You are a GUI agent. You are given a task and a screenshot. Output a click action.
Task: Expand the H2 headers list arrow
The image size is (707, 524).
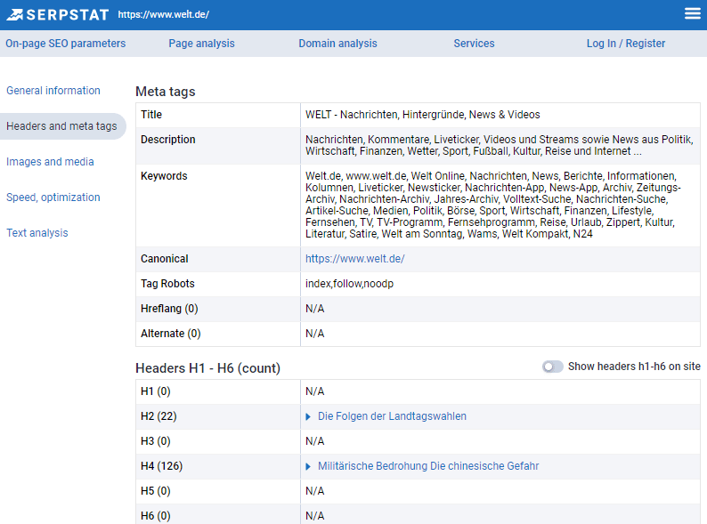(x=308, y=416)
